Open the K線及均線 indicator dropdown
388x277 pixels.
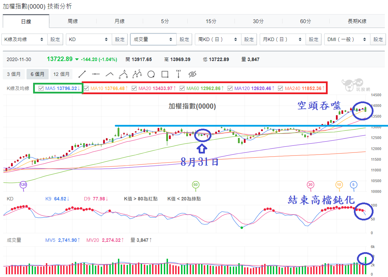[24, 39]
